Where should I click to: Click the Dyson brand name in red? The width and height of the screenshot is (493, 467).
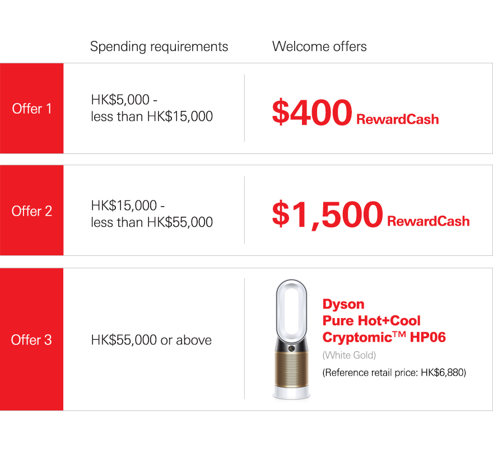tap(343, 305)
